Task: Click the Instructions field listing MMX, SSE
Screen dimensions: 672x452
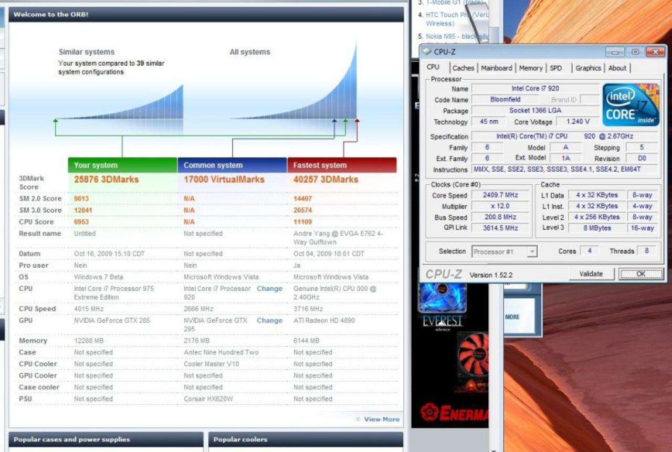Action: [564, 170]
